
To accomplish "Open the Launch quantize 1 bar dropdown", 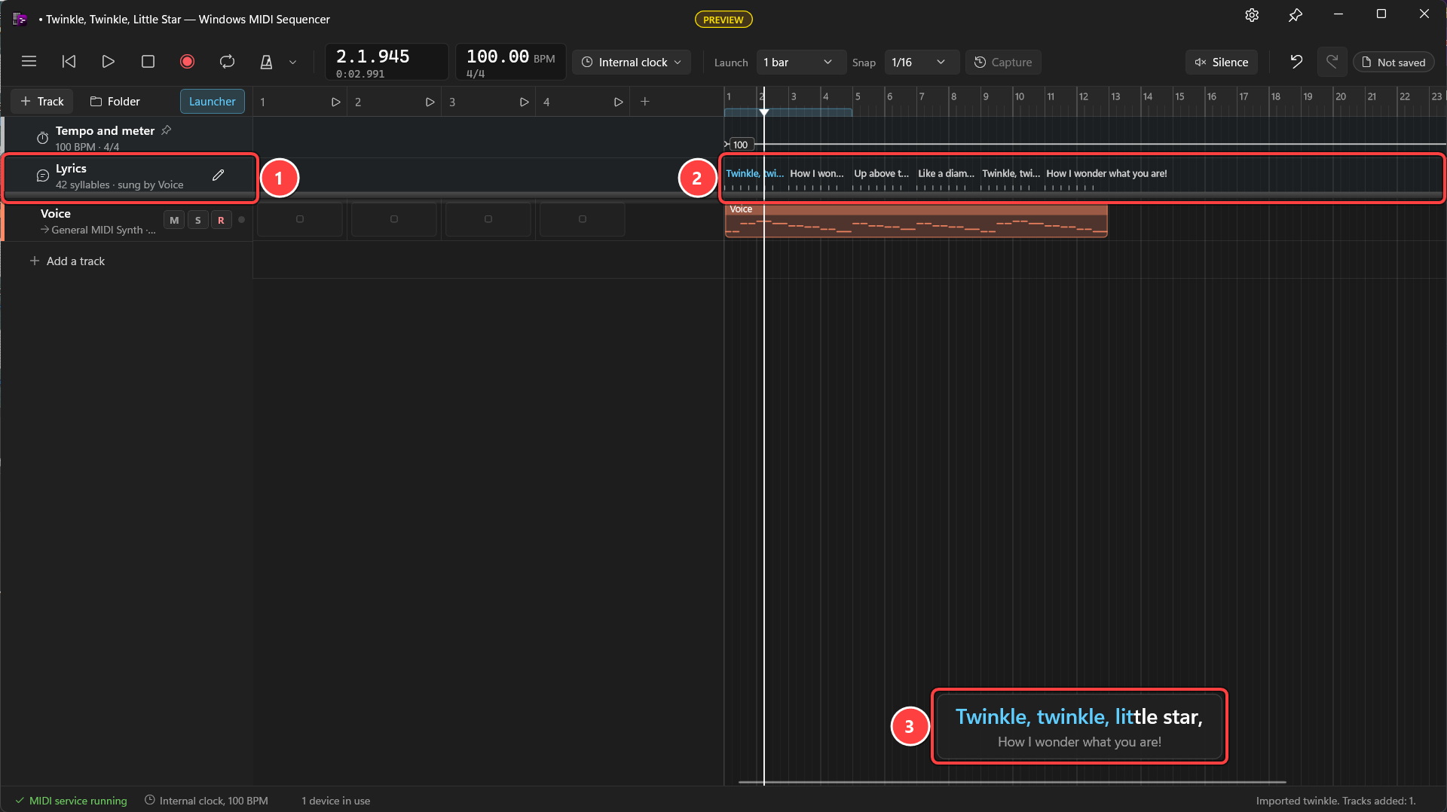I will point(800,63).
